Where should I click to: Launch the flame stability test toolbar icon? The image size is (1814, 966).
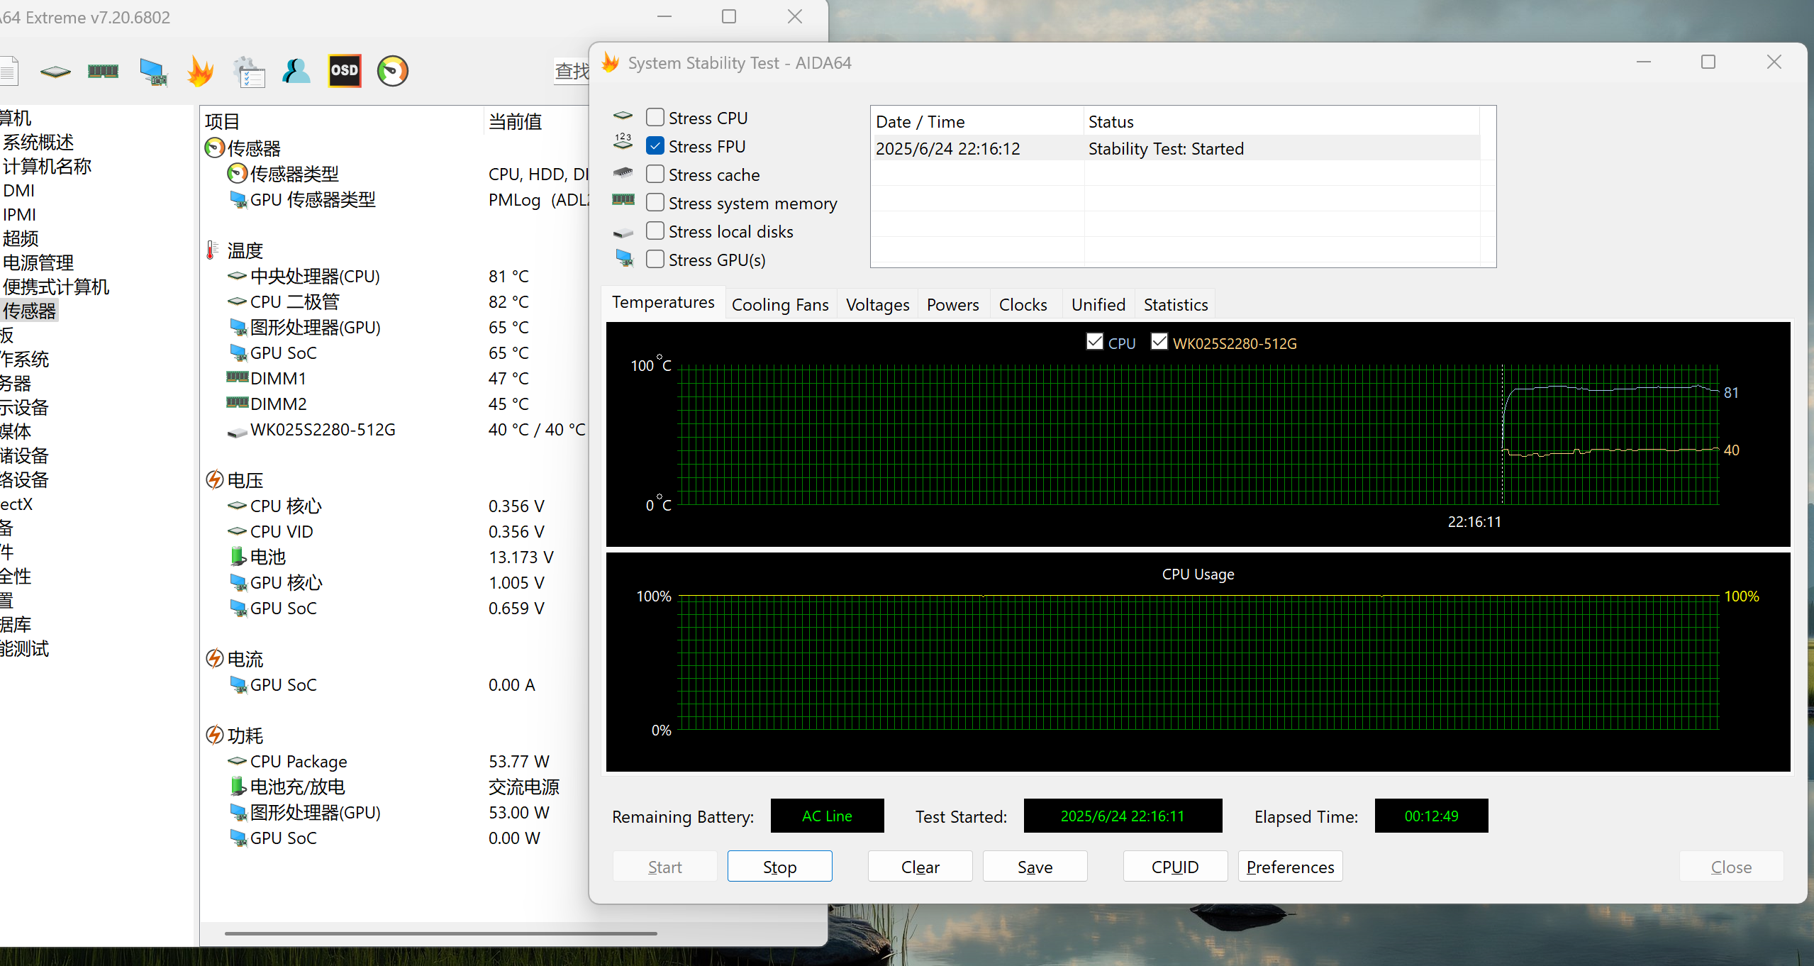pos(200,72)
